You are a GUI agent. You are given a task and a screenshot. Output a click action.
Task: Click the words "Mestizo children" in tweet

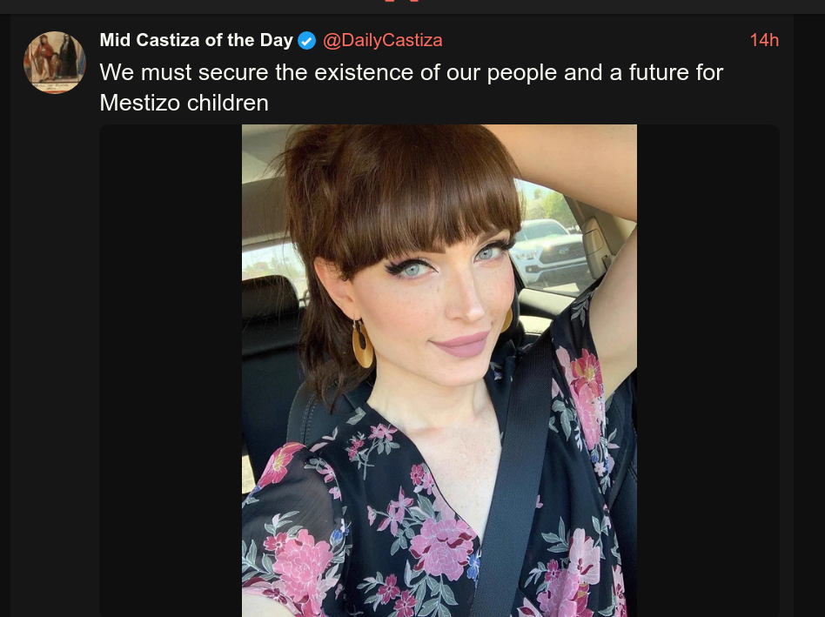(x=184, y=103)
